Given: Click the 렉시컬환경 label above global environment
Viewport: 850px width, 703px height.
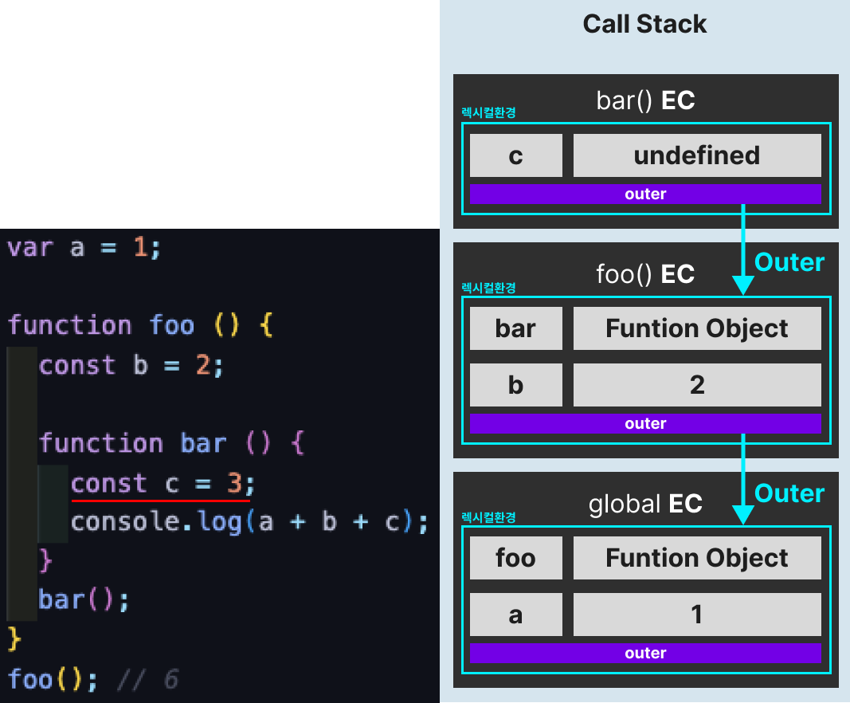Looking at the screenshot, I should (488, 517).
